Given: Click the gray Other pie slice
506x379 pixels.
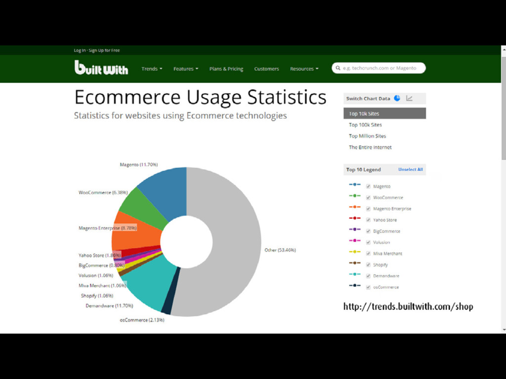Looking at the screenshot, I should pyautogui.click(x=236, y=242).
